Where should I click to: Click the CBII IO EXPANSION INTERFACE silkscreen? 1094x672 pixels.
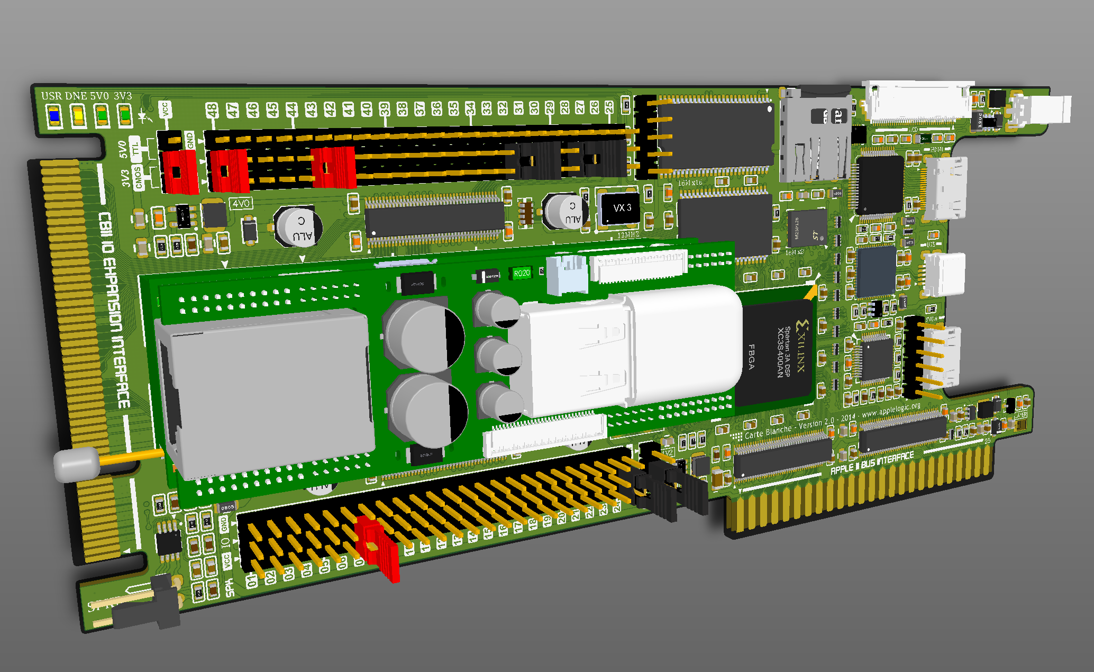pyautogui.click(x=114, y=311)
